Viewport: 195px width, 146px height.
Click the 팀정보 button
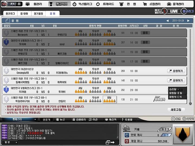click(165, 129)
